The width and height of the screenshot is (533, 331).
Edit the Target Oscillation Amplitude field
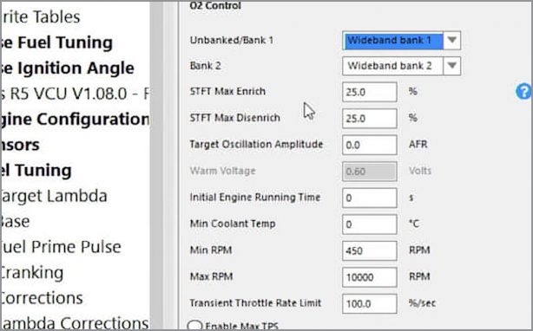point(370,145)
